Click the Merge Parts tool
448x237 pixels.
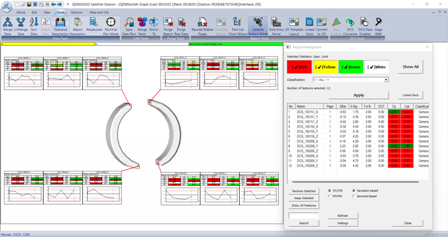tap(142, 26)
